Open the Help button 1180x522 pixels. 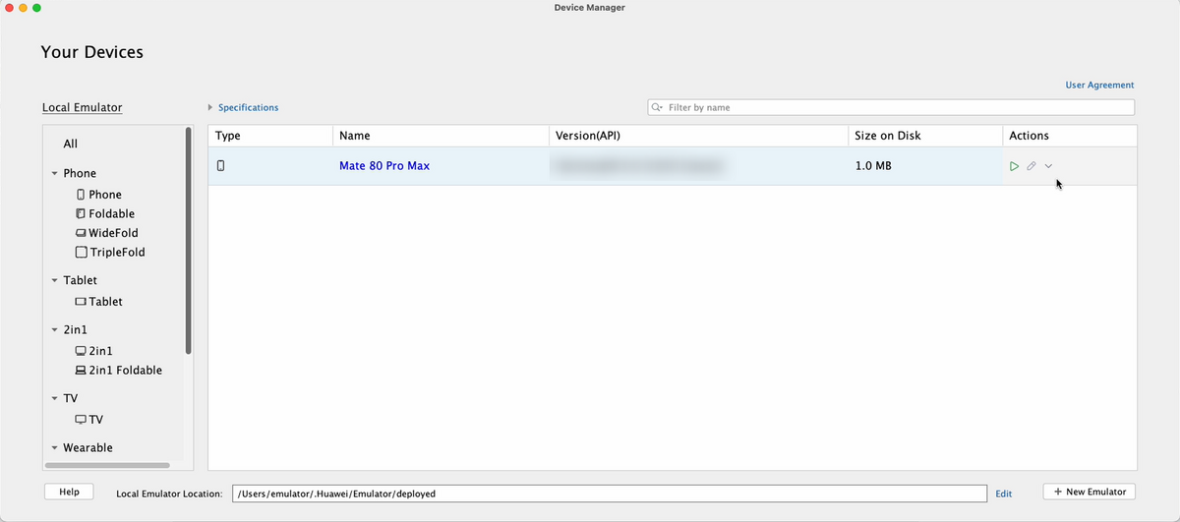tap(69, 492)
